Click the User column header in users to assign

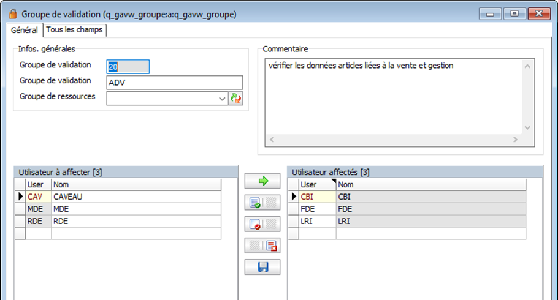pyautogui.click(x=37, y=184)
